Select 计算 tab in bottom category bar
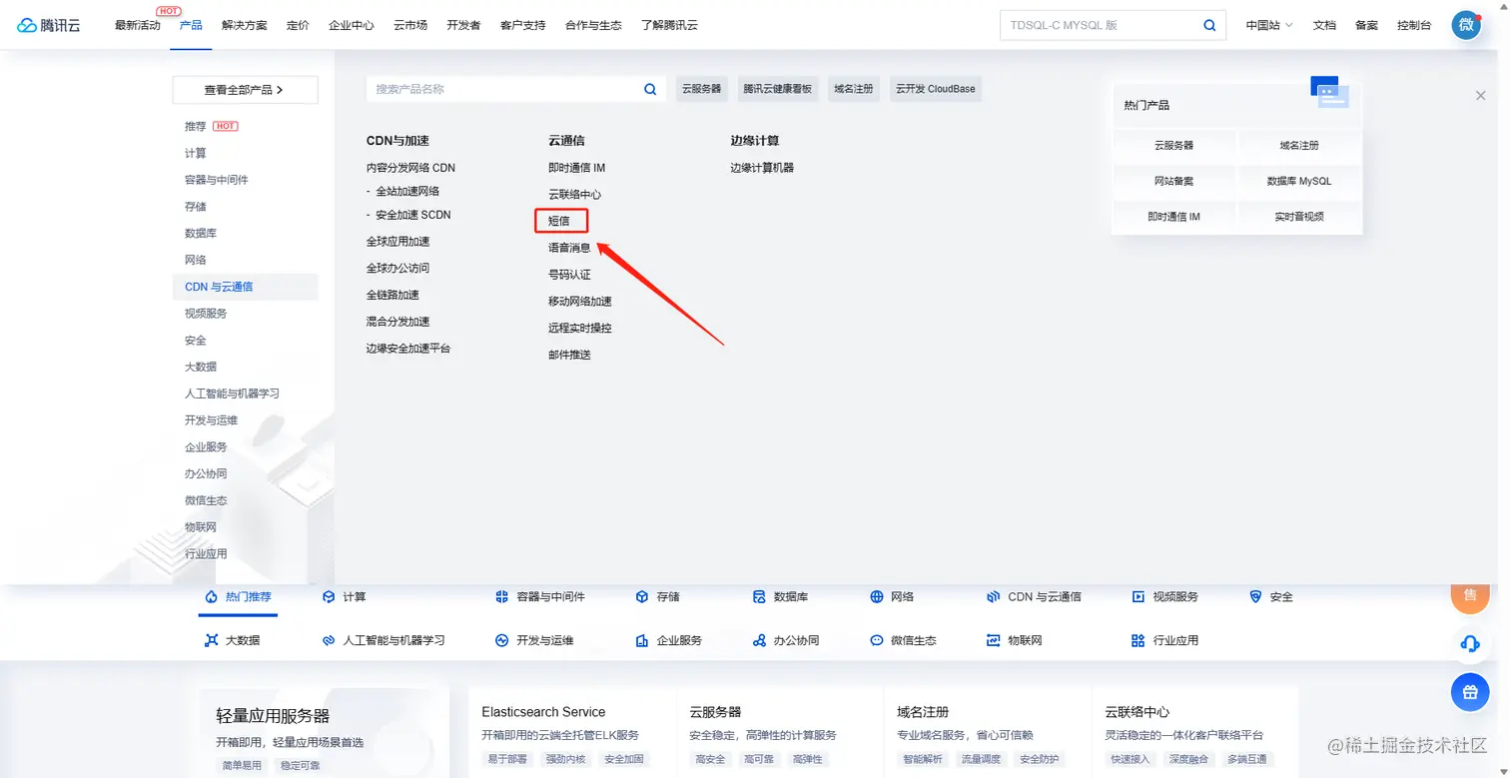This screenshot has height=778, width=1510. click(345, 597)
